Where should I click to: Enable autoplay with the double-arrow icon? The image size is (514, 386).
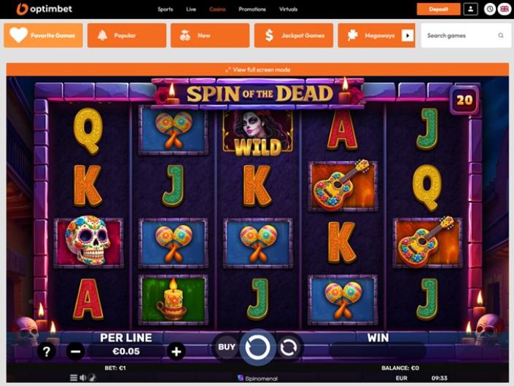pyautogui.click(x=288, y=347)
